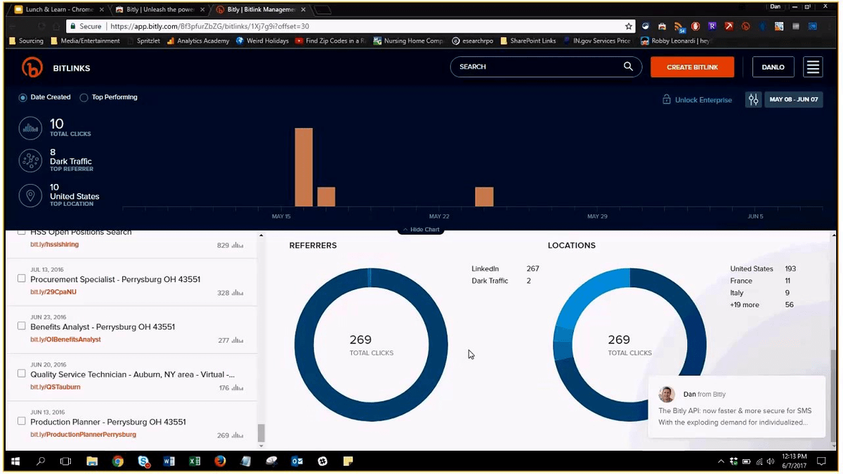The height and width of the screenshot is (474, 843).
Task: Click the search magnifier in the search bar
Action: 627,66
